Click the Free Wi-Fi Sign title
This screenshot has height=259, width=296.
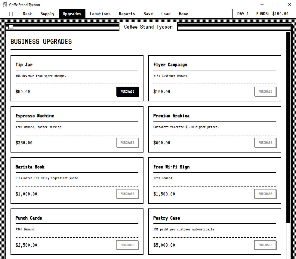(171, 167)
